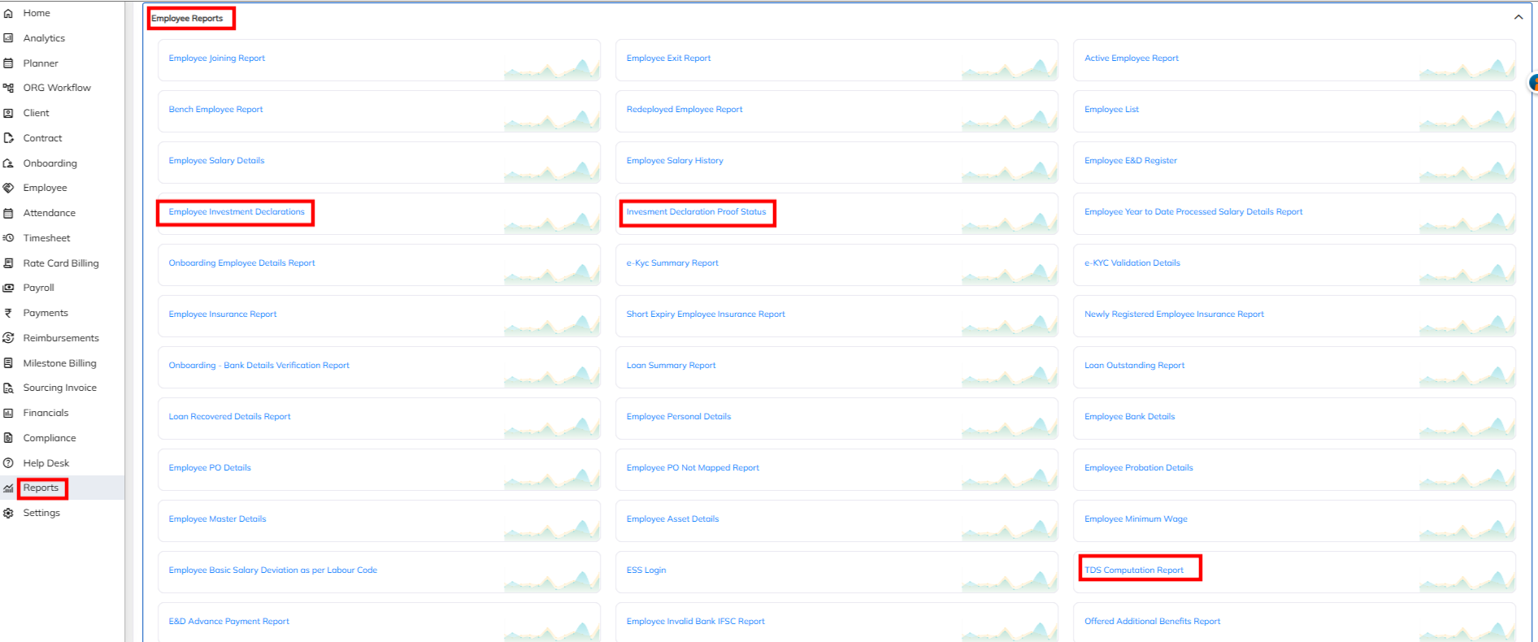The height and width of the screenshot is (642, 1538).
Task: Open the Employee List report
Action: point(1111,110)
